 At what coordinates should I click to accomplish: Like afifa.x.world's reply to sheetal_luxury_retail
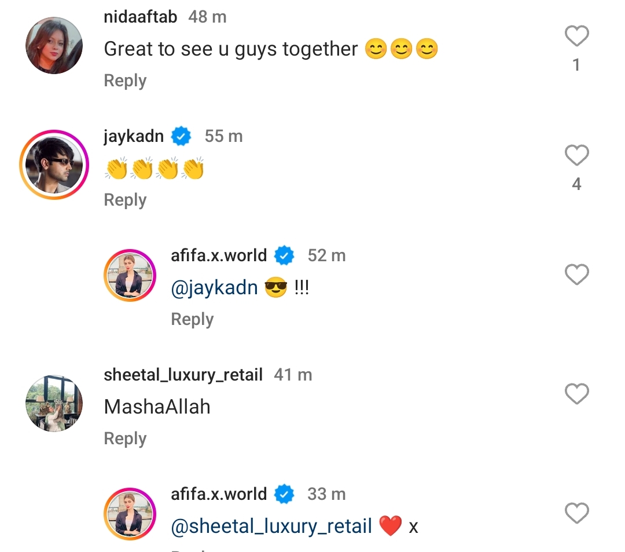(x=577, y=513)
